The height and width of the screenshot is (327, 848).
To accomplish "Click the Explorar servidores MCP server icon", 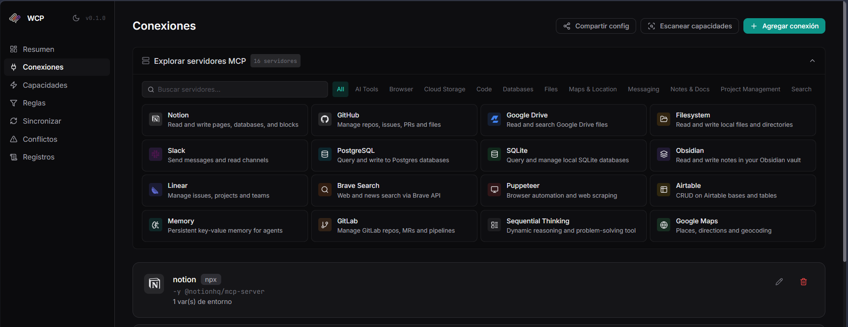I will 145,61.
